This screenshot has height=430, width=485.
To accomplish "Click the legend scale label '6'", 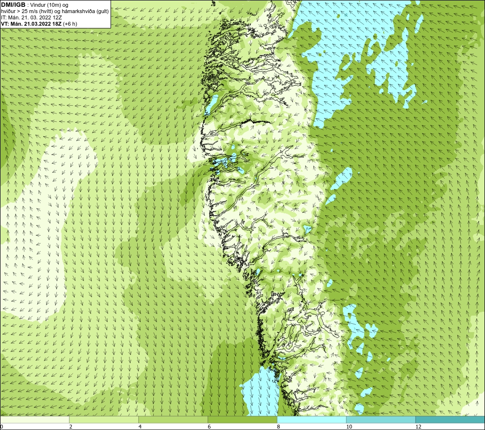I will (210, 427).
